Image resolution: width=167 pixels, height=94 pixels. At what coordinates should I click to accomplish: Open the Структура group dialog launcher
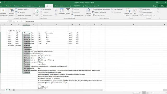click(159, 18)
